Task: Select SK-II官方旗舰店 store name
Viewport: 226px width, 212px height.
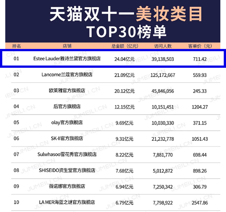Action: click(x=67, y=139)
